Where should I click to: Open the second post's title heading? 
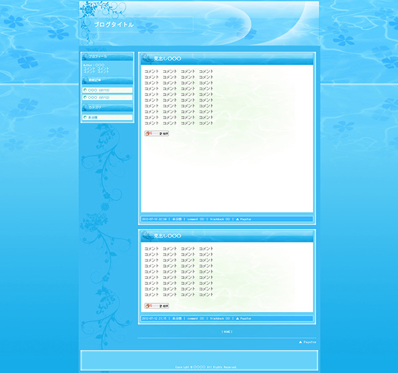click(167, 235)
